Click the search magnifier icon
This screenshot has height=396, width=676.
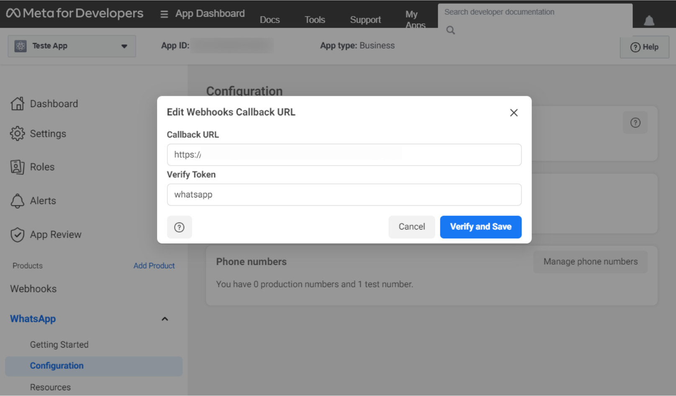pyautogui.click(x=450, y=30)
